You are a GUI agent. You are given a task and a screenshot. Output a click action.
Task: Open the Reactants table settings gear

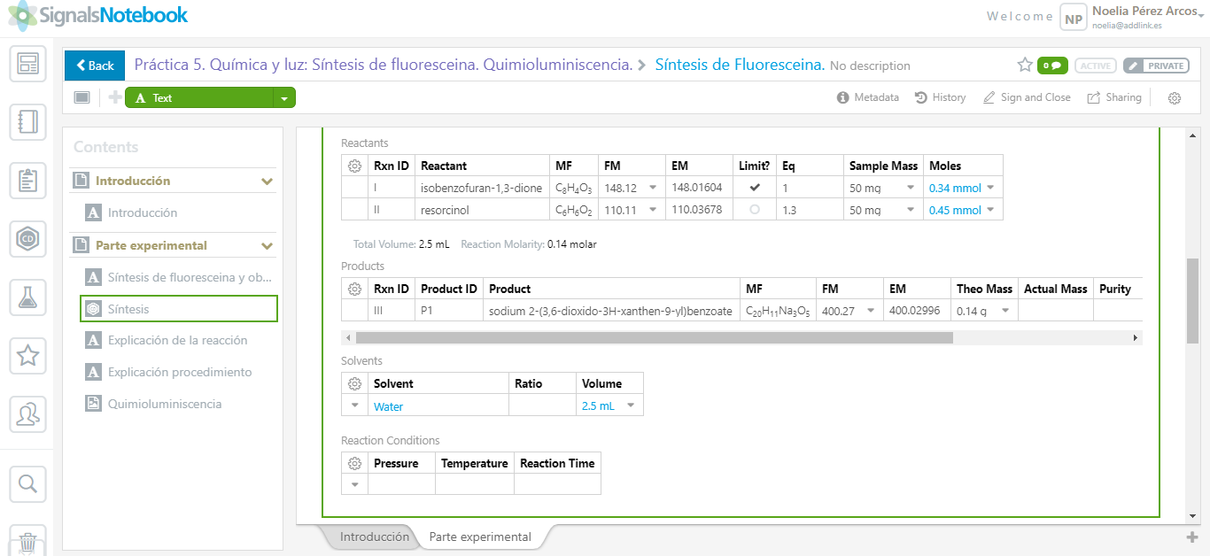pos(354,166)
